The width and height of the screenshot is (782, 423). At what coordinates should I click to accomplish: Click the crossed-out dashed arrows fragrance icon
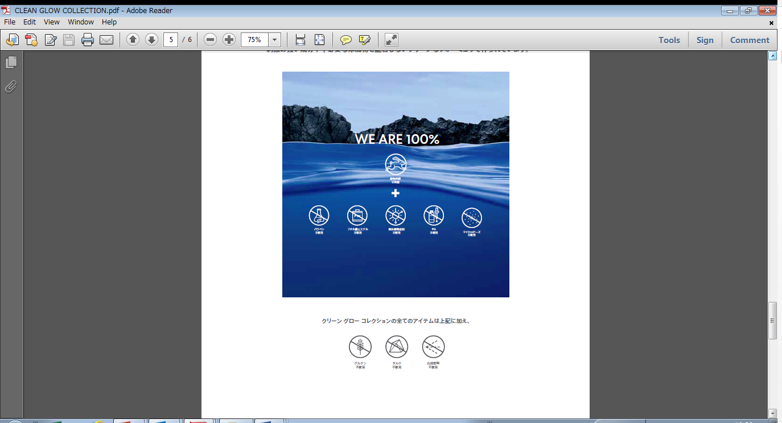coord(433,347)
